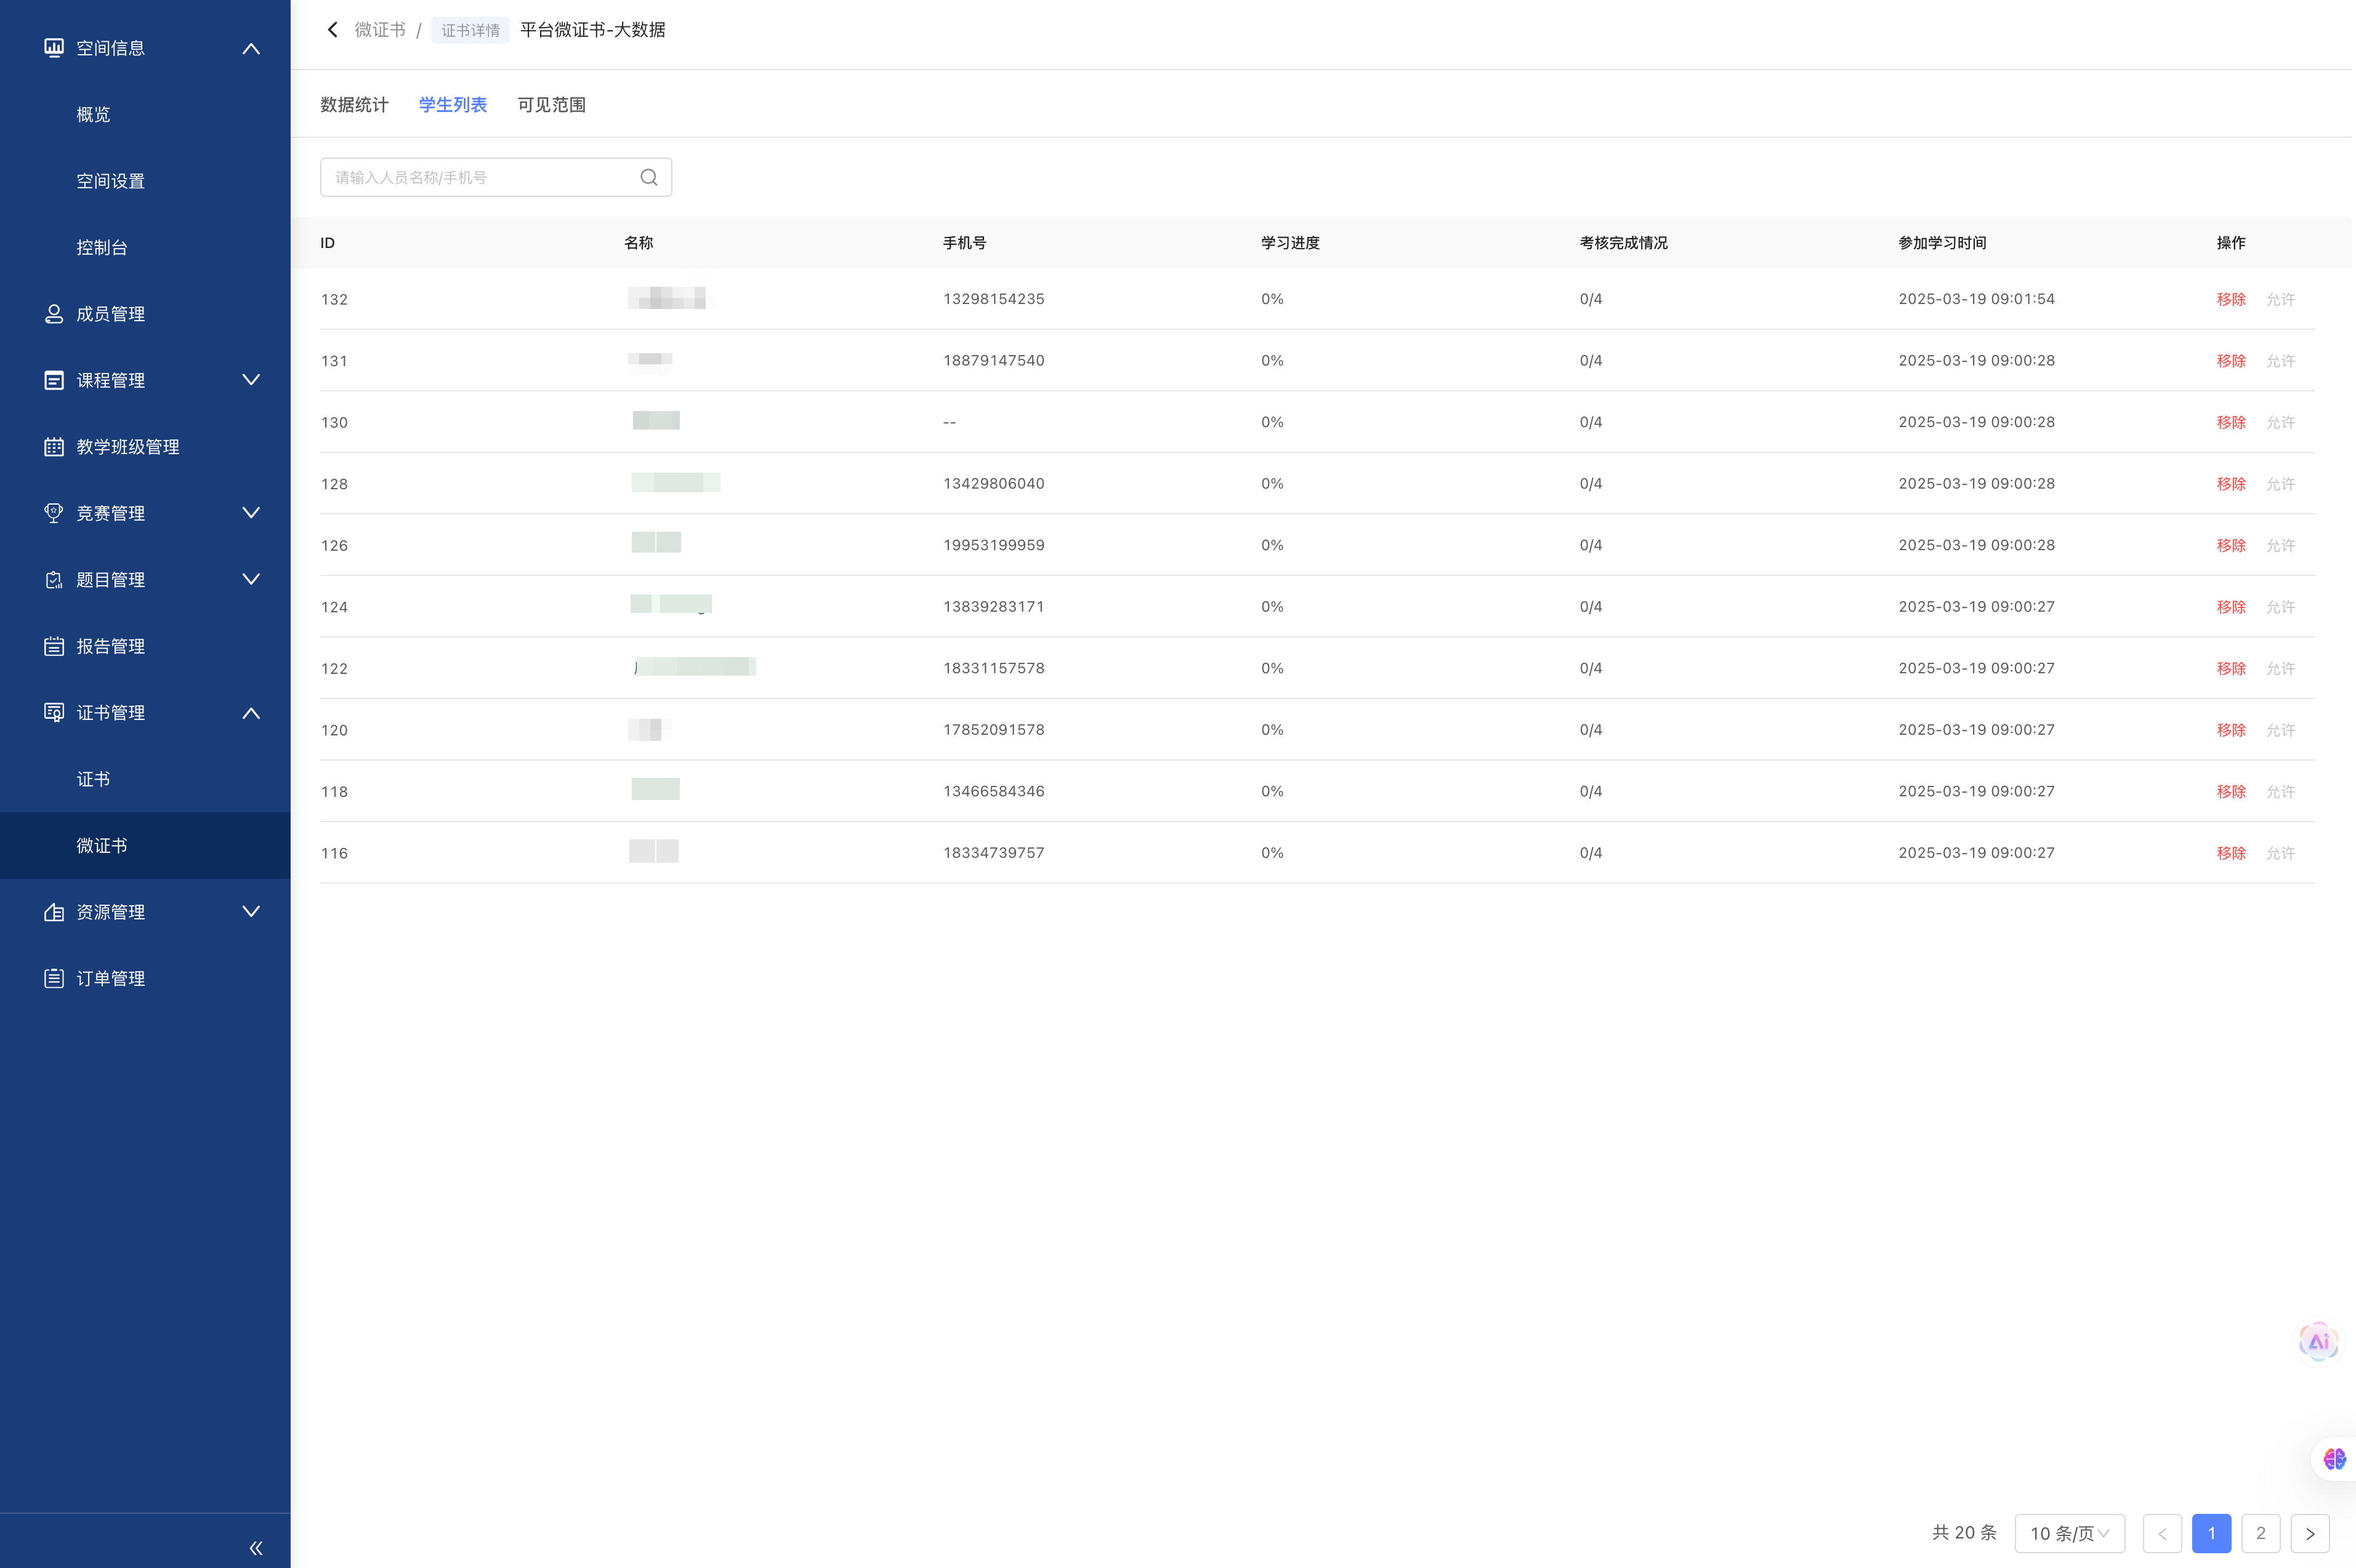
Task: Focus the name/phone search input field
Action: pyautogui.click(x=480, y=177)
